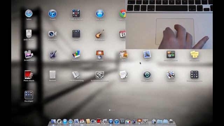The image size is (224, 126).
Task: Launch ScreenFlow
Action: tap(29, 54)
